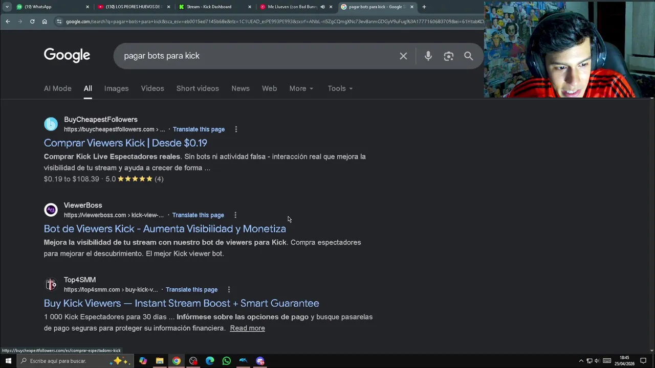The image size is (655, 368).
Task: Click the ViewerBoss site name text
Action: click(83, 205)
